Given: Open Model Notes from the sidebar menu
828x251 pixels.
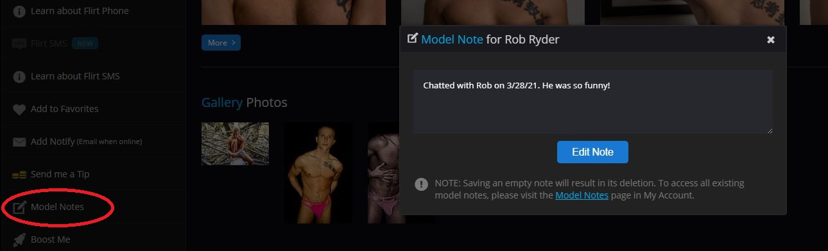Looking at the screenshot, I should click(57, 207).
